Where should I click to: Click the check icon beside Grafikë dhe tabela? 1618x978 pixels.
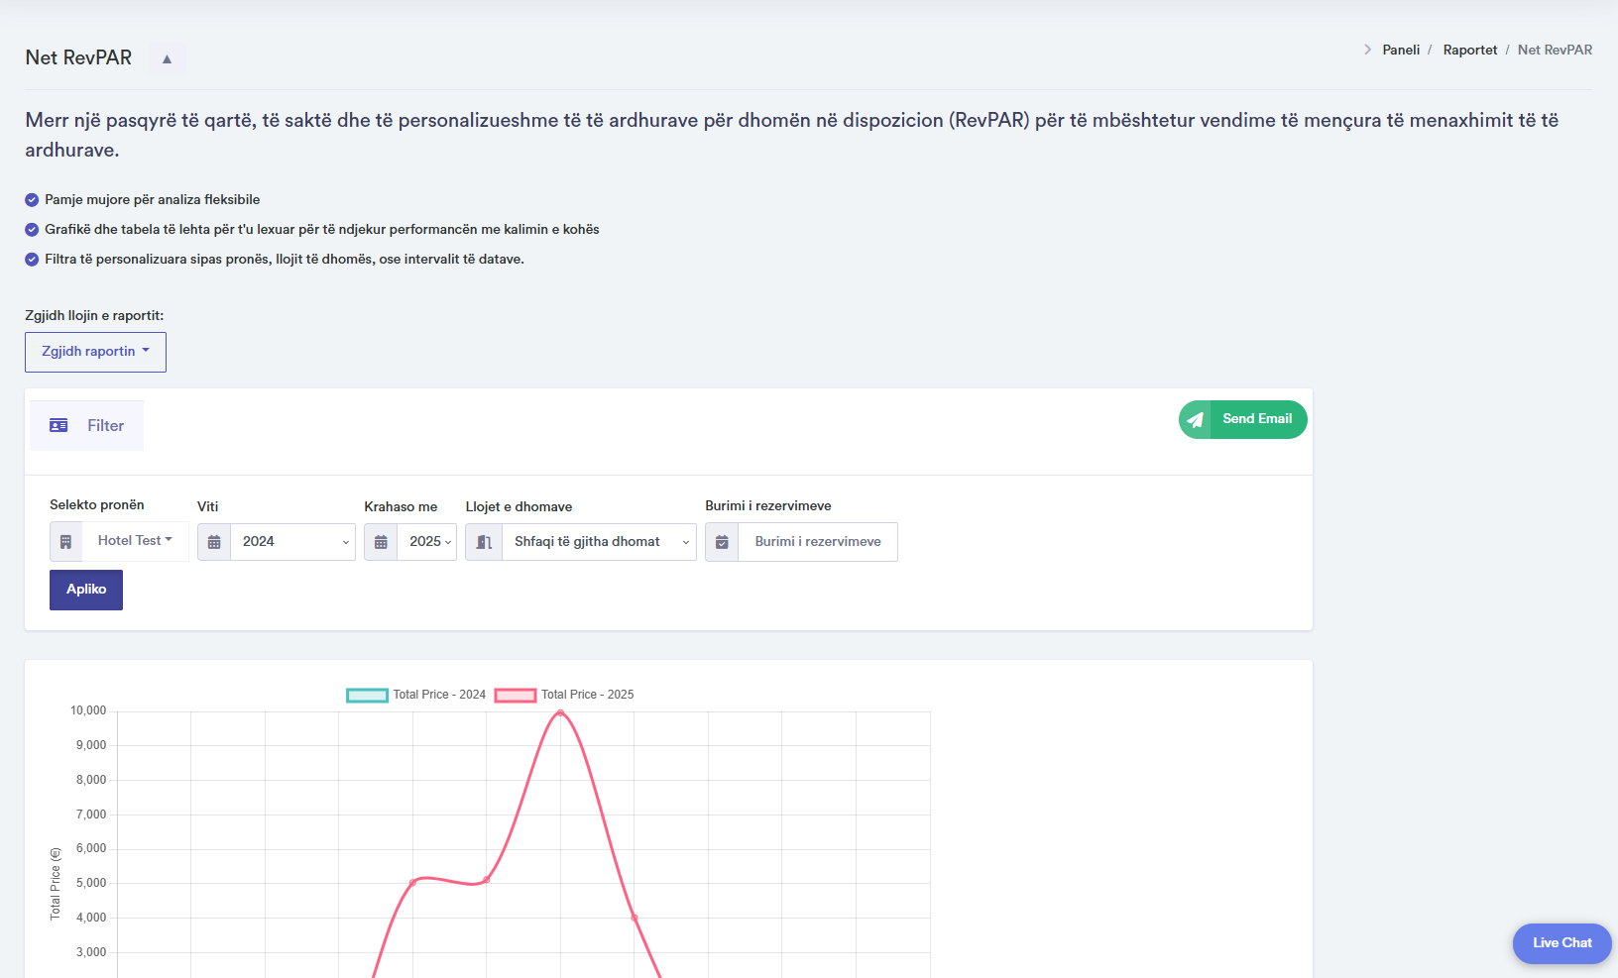pos(32,230)
